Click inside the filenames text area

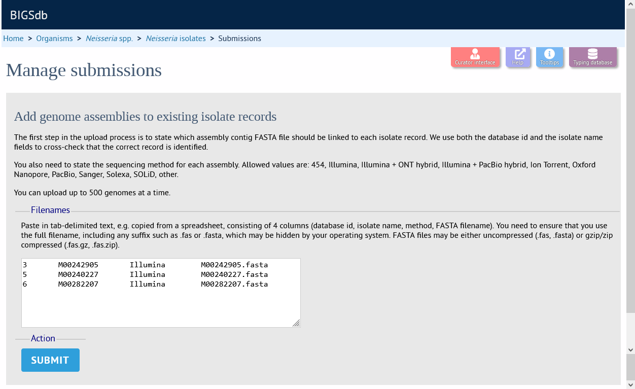coord(161,293)
